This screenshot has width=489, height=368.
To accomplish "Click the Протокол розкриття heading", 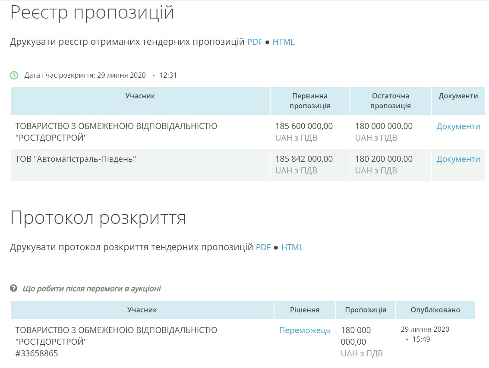I will coord(98,218).
